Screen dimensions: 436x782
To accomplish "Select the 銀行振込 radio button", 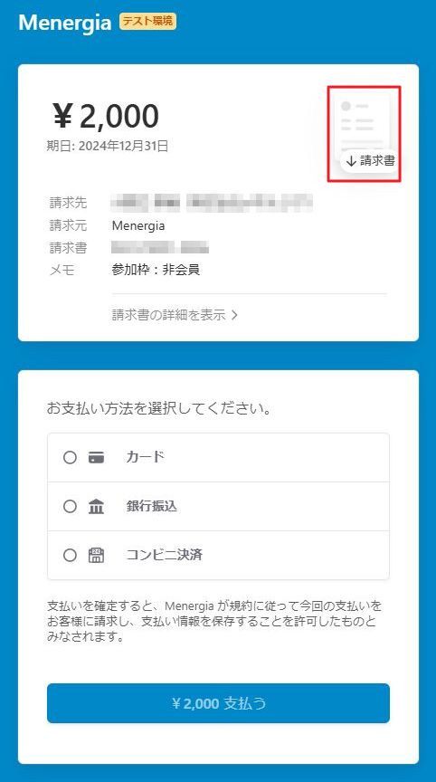I will coord(70,507).
